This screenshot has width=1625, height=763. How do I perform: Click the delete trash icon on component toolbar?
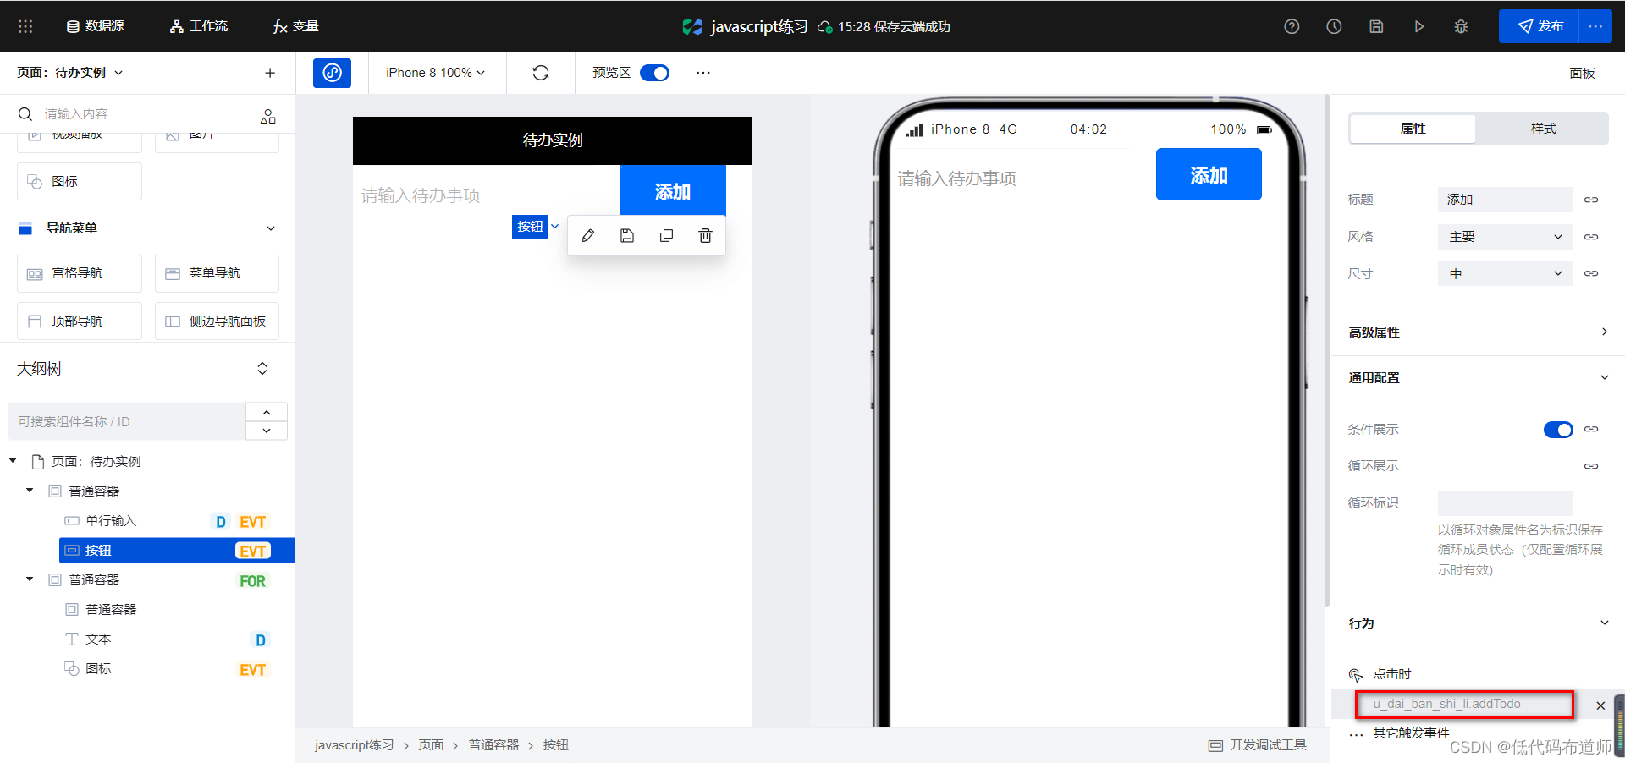click(705, 236)
